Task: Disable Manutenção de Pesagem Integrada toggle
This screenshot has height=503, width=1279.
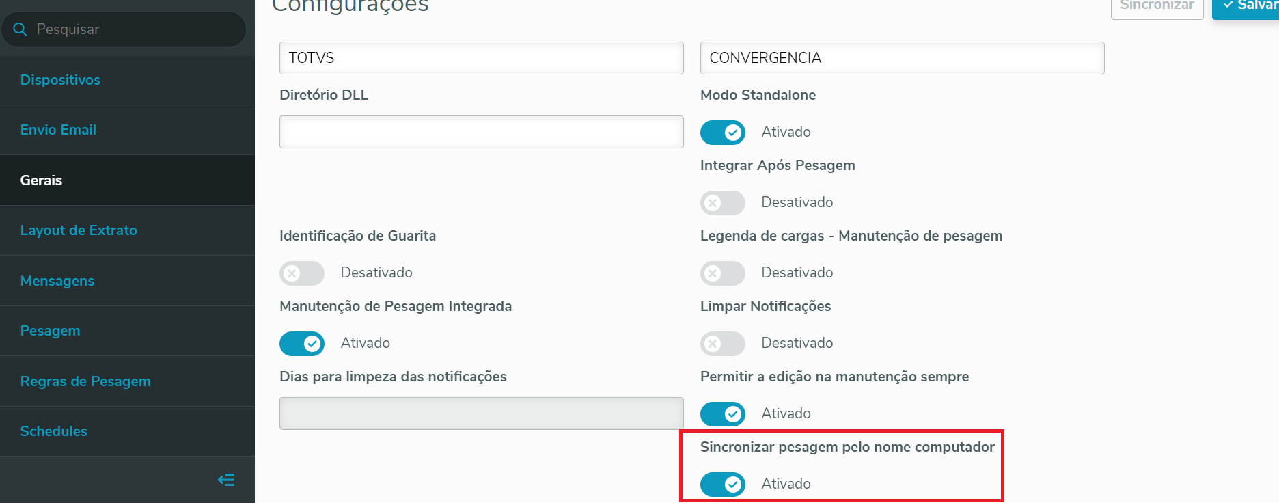Action: pyautogui.click(x=301, y=343)
